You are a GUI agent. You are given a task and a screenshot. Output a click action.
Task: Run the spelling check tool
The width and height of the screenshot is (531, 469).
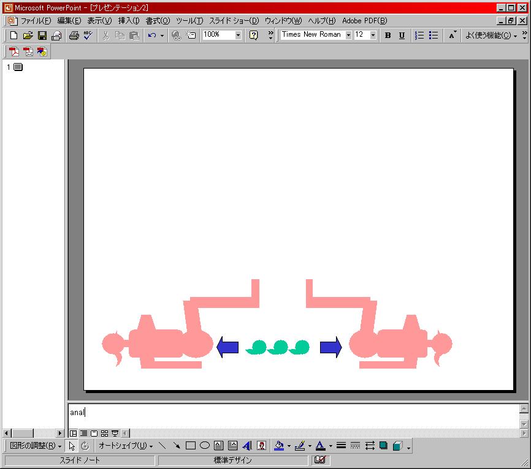[x=88, y=36]
